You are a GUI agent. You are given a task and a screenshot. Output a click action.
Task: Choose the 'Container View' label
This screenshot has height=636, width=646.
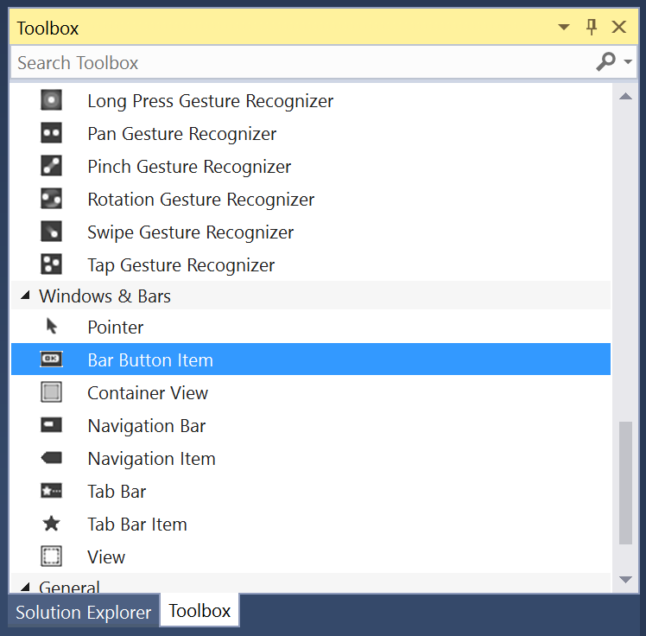point(148,393)
